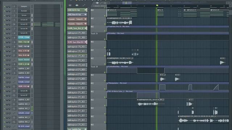This screenshot has width=232, height=130.
Task: Mute the RC-20 Retro Color track
Action: click(x=105, y=97)
